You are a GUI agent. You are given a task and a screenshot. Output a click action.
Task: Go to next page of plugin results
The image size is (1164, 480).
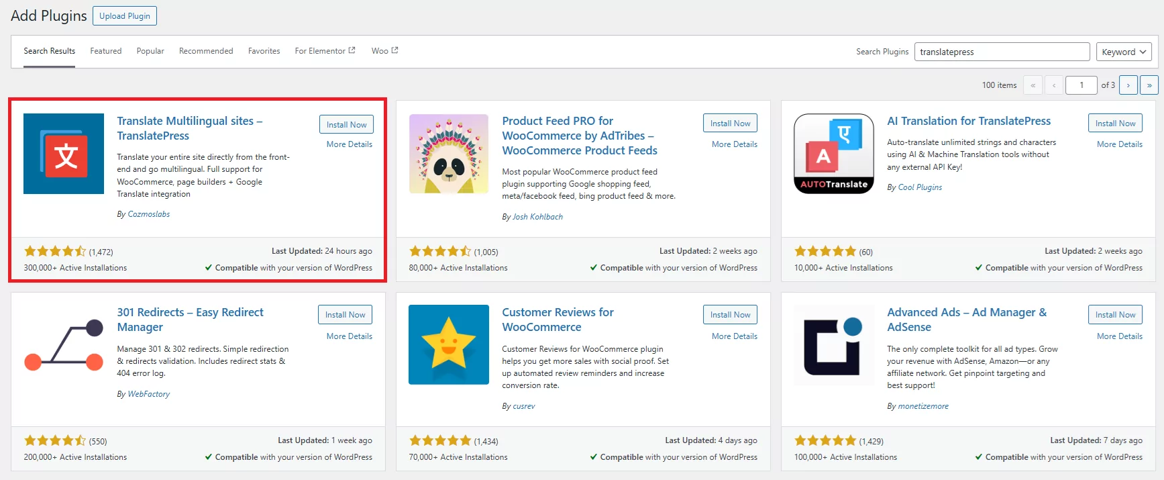pyautogui.click(x=1128, y=85)
